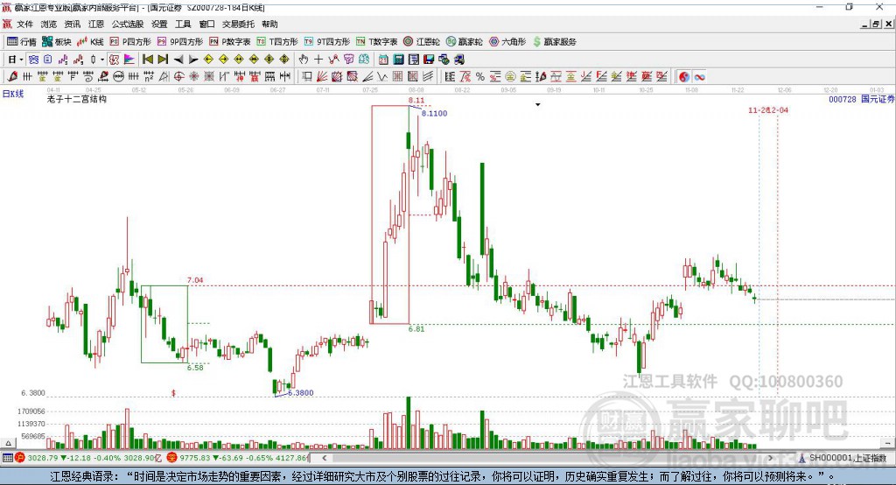Select the hand pan tool
The width and height of the screenshot is (896, 485).
(x=303, y=60)
